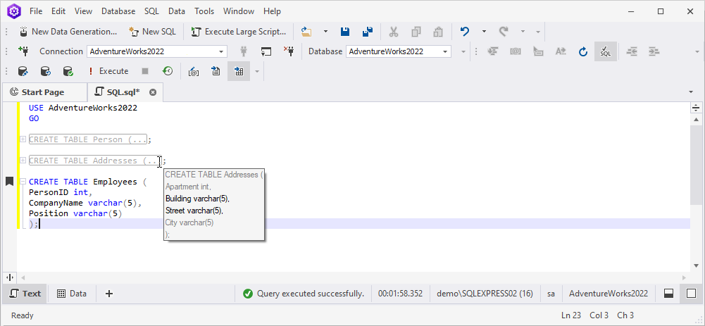Click the Text view tab

pyautogui.click(x=25, y=294)
